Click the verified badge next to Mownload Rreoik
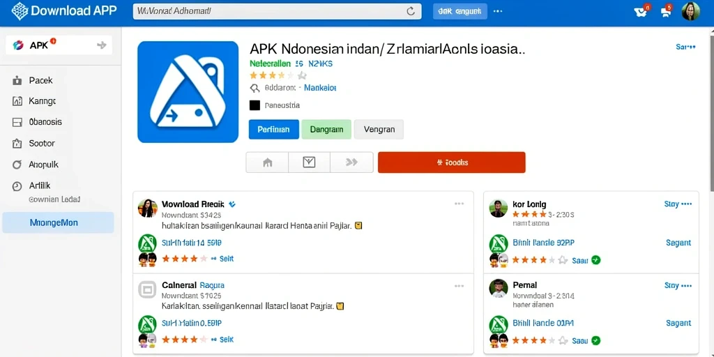The height and width of the screenshot is (357, 714). [x=231, y=204]
